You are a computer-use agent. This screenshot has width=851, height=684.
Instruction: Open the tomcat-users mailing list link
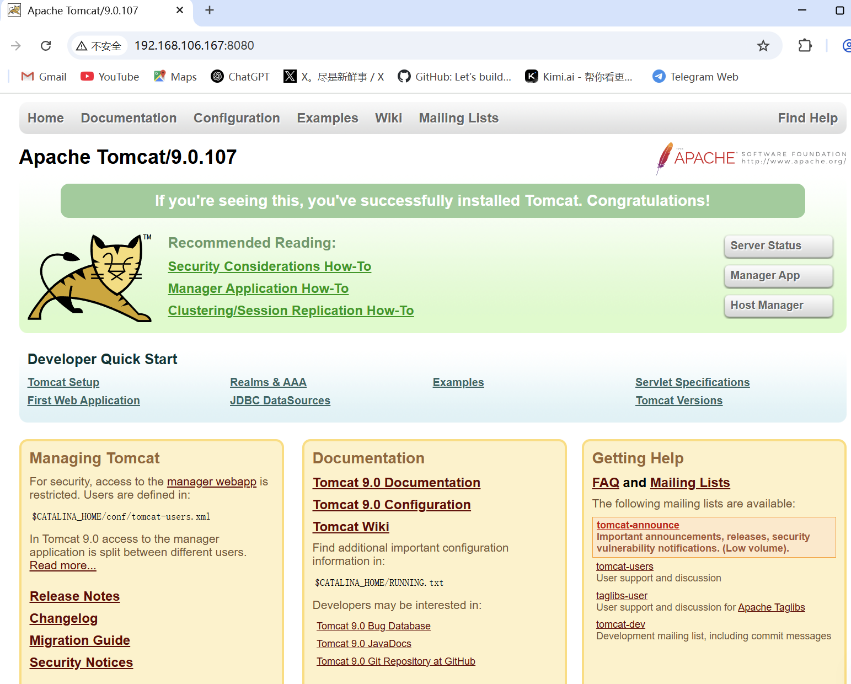pyautogui.click(x=624, y=567)
